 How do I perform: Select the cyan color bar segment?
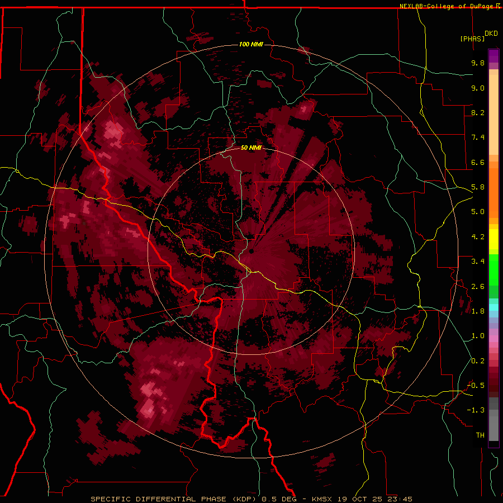pos(493,307)
